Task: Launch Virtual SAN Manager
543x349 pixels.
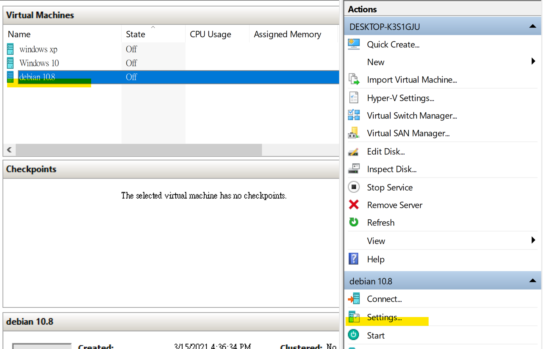Action: (408, 133)
